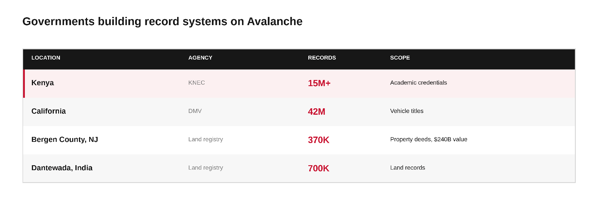Click the RECORDS column header

coord(322,58)
